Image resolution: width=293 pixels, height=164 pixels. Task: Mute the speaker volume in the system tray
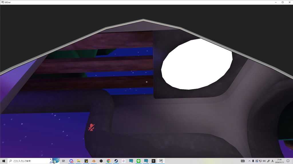264,161
